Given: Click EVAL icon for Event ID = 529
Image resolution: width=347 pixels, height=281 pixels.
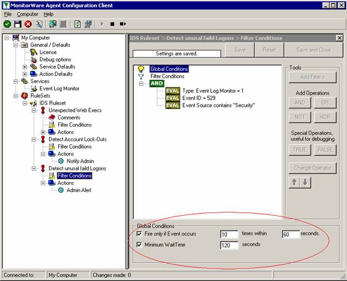Looking at the screenshot, I should 173,98.
